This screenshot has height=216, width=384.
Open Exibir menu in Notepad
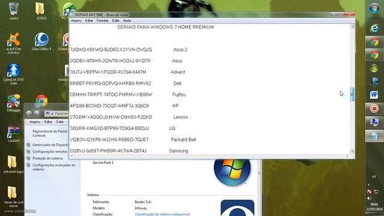[116, 20]
